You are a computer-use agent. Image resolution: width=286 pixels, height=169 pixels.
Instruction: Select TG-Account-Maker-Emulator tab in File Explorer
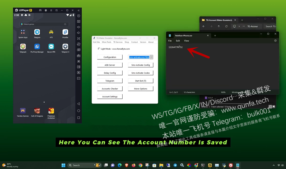click(219, 20)
